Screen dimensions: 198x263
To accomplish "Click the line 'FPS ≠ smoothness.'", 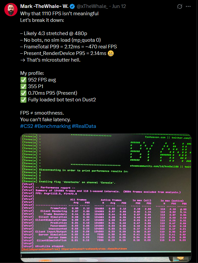I will [42, 113].
